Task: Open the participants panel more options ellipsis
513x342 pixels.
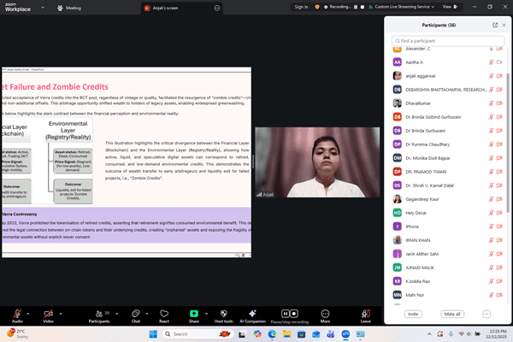Action: click(x=486, y=314)
